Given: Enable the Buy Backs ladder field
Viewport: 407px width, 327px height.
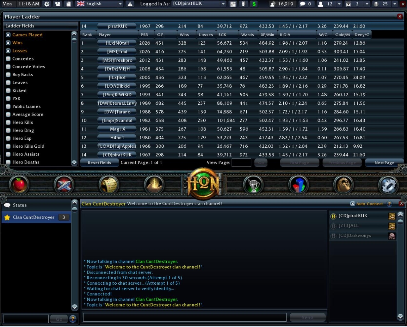Looking at the screenshot, I should pos(8,75).
